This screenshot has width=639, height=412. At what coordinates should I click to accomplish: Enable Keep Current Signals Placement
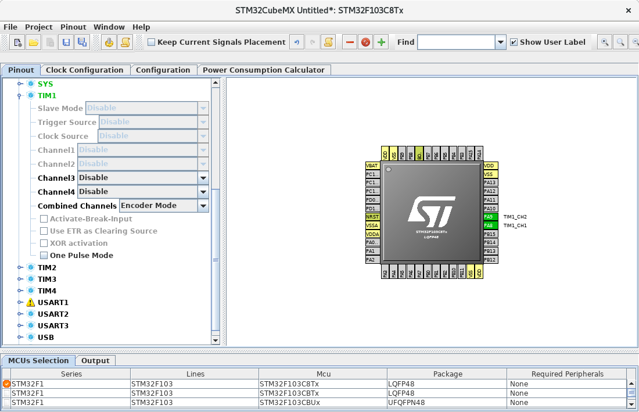tap(152, 42)
